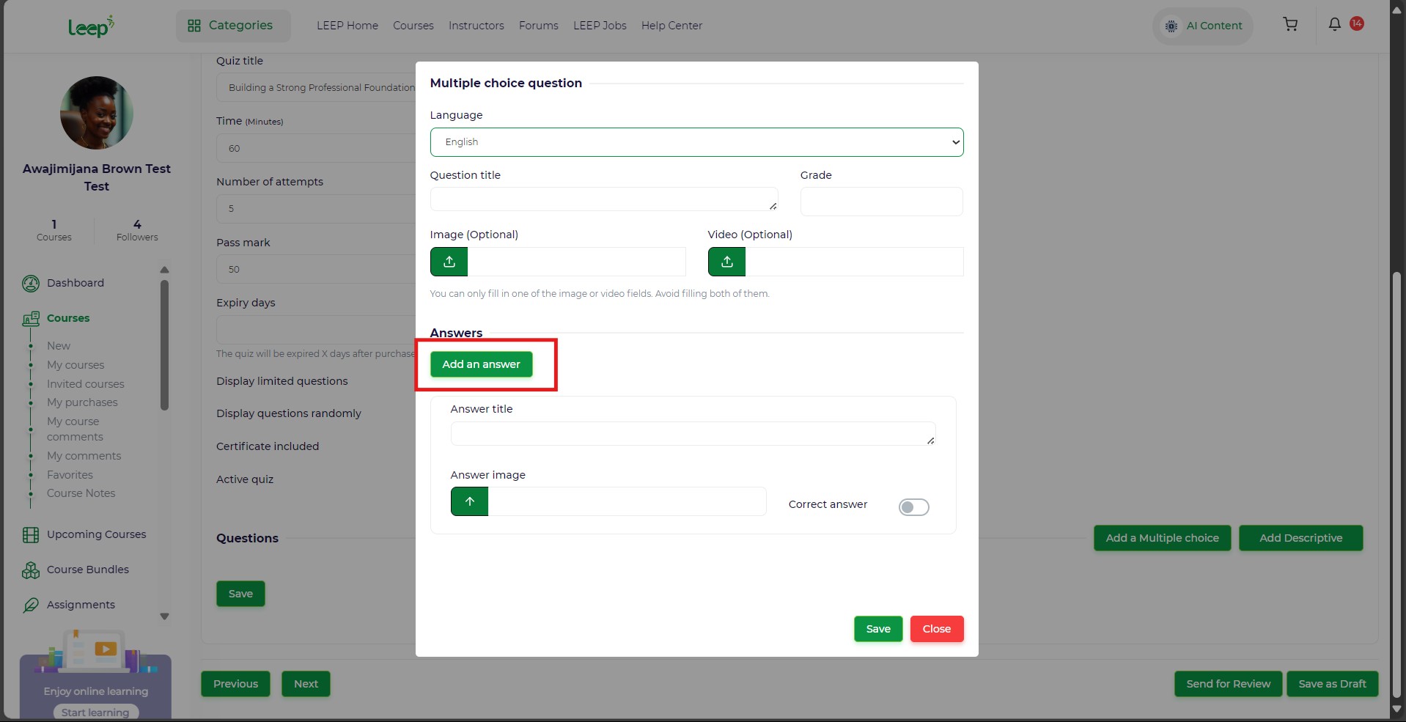Open the Language dropdown
Image resolution: width=1406 pixels, height=722 pixels.
point(696,142)
